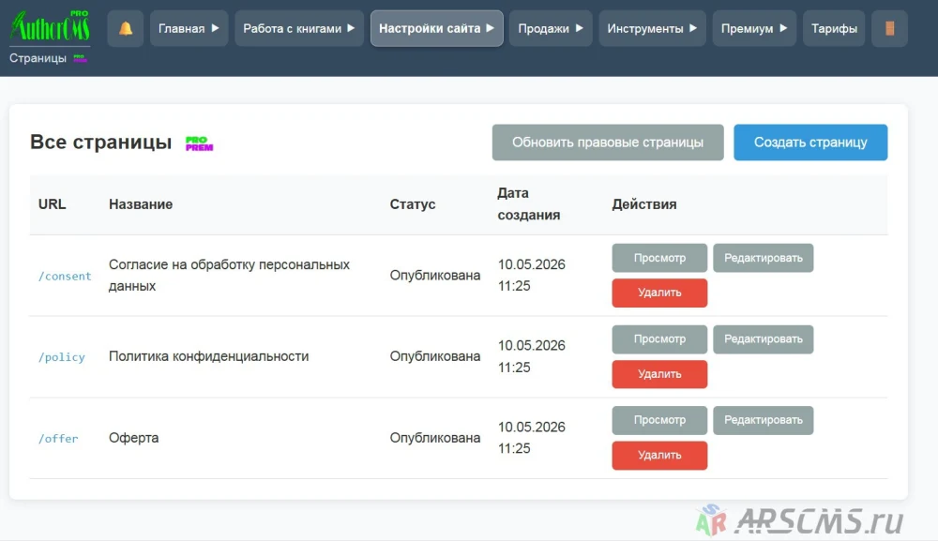
Task: Click the creation date in the offer row
Action: coord(532,438)
